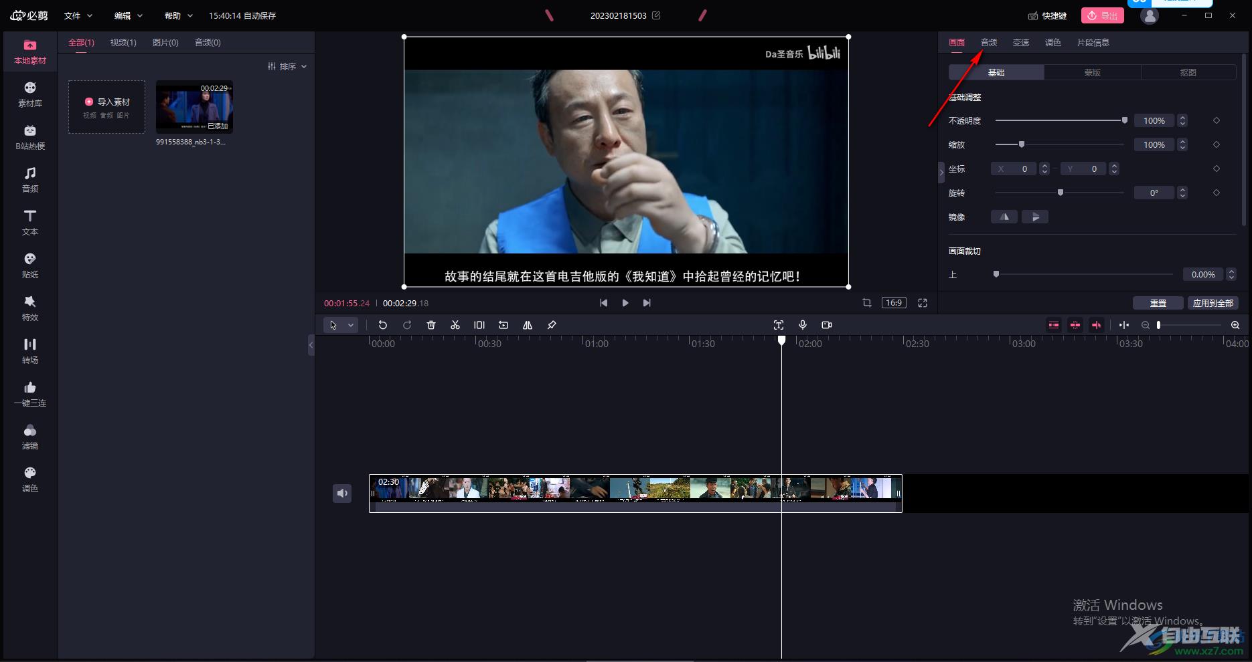The width and height of the screenshot is (1252, 662).
Task: Click the opacity value stepper arrows
Action: [1182, 120]
